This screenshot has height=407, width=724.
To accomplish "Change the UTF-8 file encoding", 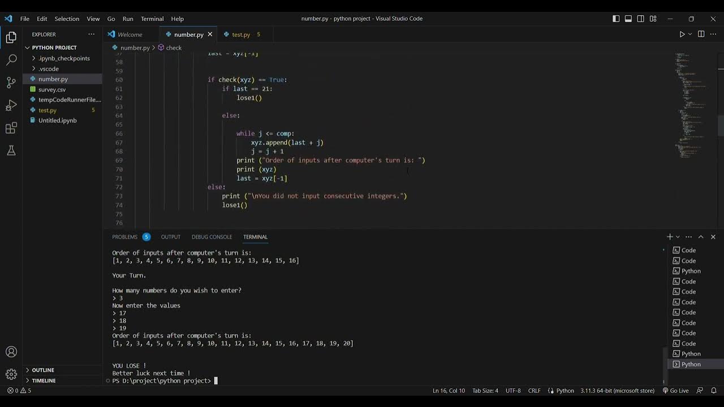I will (513, 391).
